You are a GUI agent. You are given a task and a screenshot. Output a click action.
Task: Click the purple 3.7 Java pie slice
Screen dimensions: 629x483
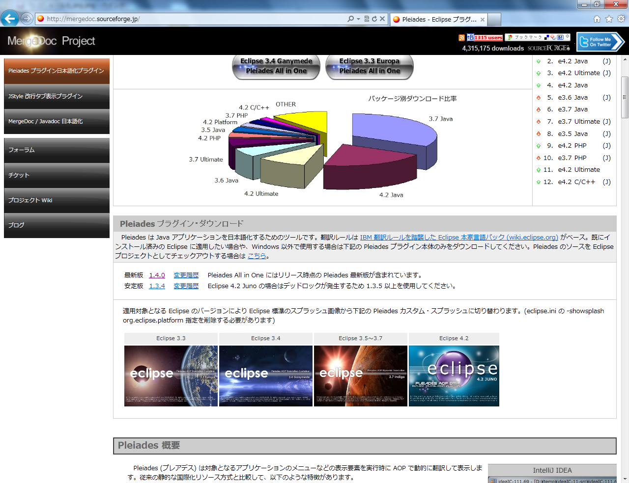click(x=393, y=130)
